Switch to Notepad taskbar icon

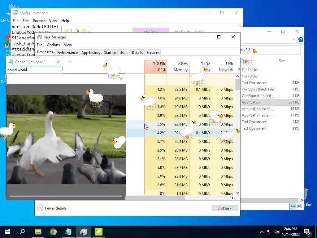click(x=68, y=232)
